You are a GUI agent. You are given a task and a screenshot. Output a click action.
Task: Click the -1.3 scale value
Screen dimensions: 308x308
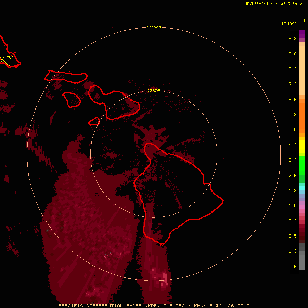click(x=291, y=251)
